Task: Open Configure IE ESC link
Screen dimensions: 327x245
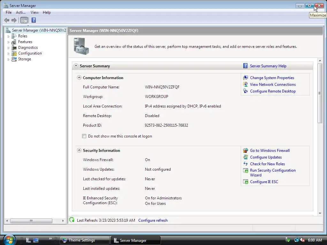Action: pyautogui.click(x=264, y=182)
